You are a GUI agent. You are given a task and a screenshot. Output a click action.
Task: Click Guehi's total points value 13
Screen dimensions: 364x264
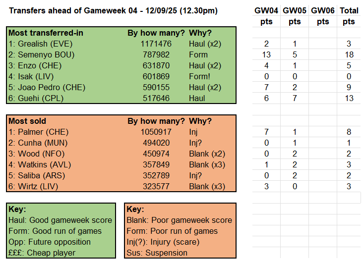(x=349, y=98)
